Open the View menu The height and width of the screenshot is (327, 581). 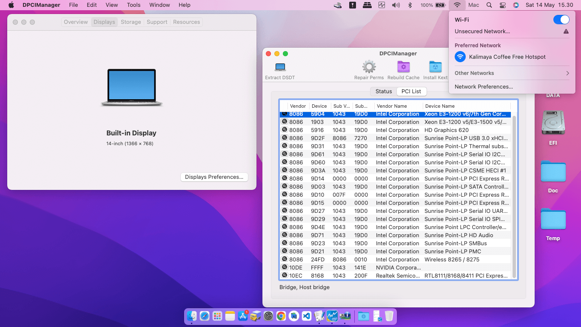pyautogui.click(x=112, y=5)
